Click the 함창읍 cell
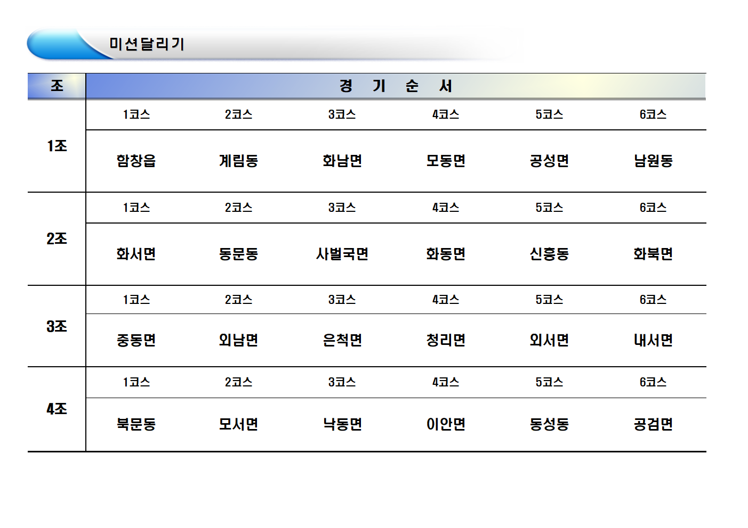This screenshot has height=528, width=748. 136,161
